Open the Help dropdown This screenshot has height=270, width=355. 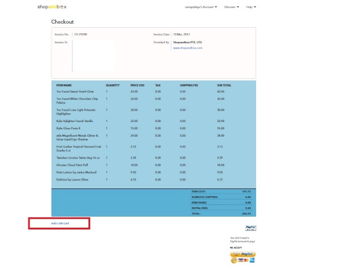pos(251,7)
